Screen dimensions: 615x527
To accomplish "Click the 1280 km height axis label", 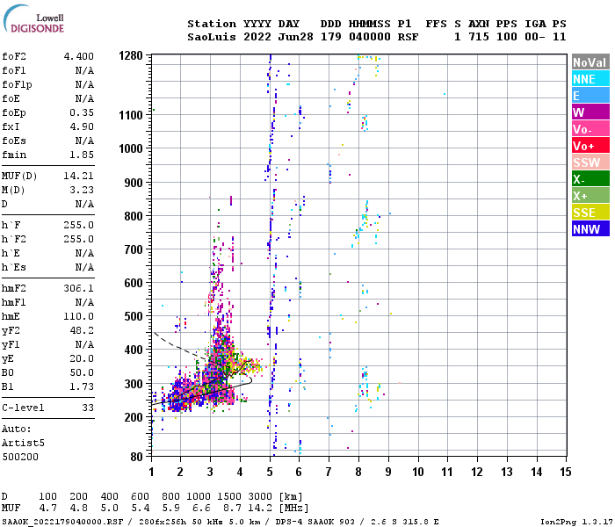I will coord(131,55).
